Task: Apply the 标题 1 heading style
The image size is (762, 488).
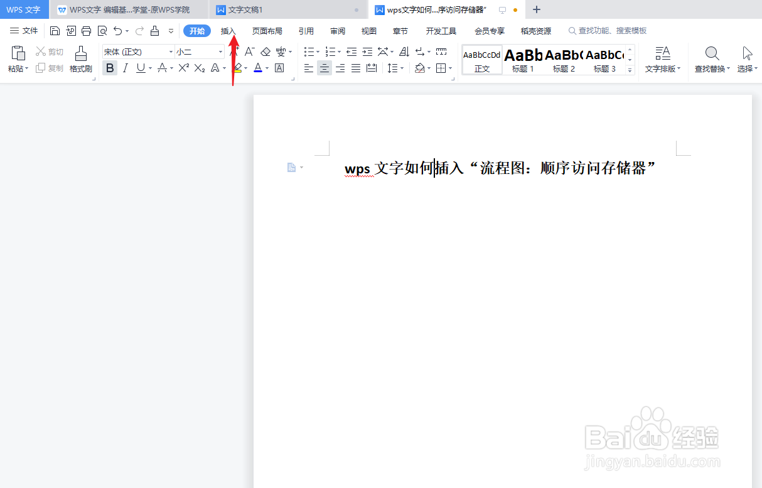Action: (523, 60)
